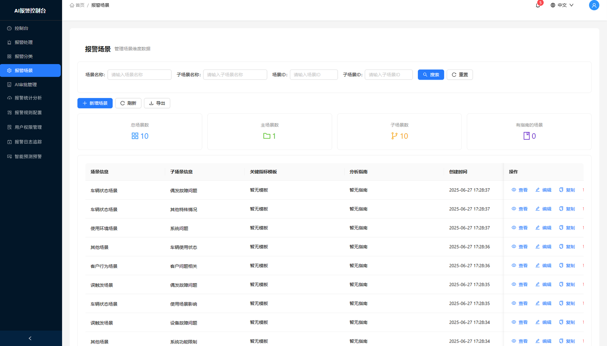Click the 新增场景 button
This screenshot has height=346, width=607.
tap(95, 103)
